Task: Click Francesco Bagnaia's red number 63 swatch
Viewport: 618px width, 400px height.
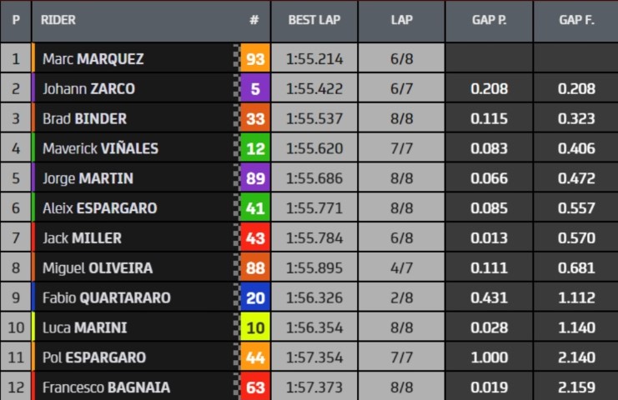Action: point(254,387)
